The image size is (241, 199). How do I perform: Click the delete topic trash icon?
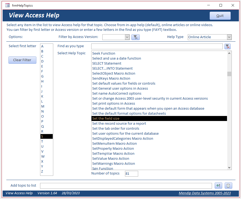228,186
